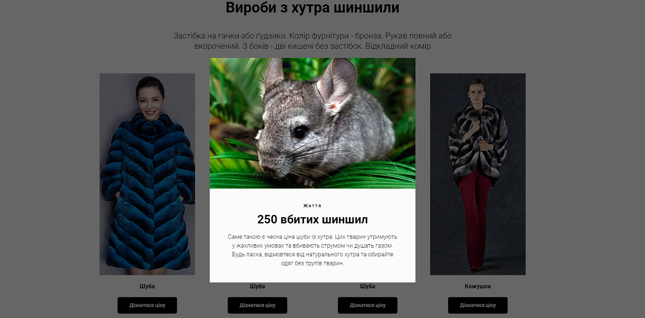This screenshot has width=645, height=318.
Task: Click the '250 вбитих шиншил' heading
Action: (313, 219)
